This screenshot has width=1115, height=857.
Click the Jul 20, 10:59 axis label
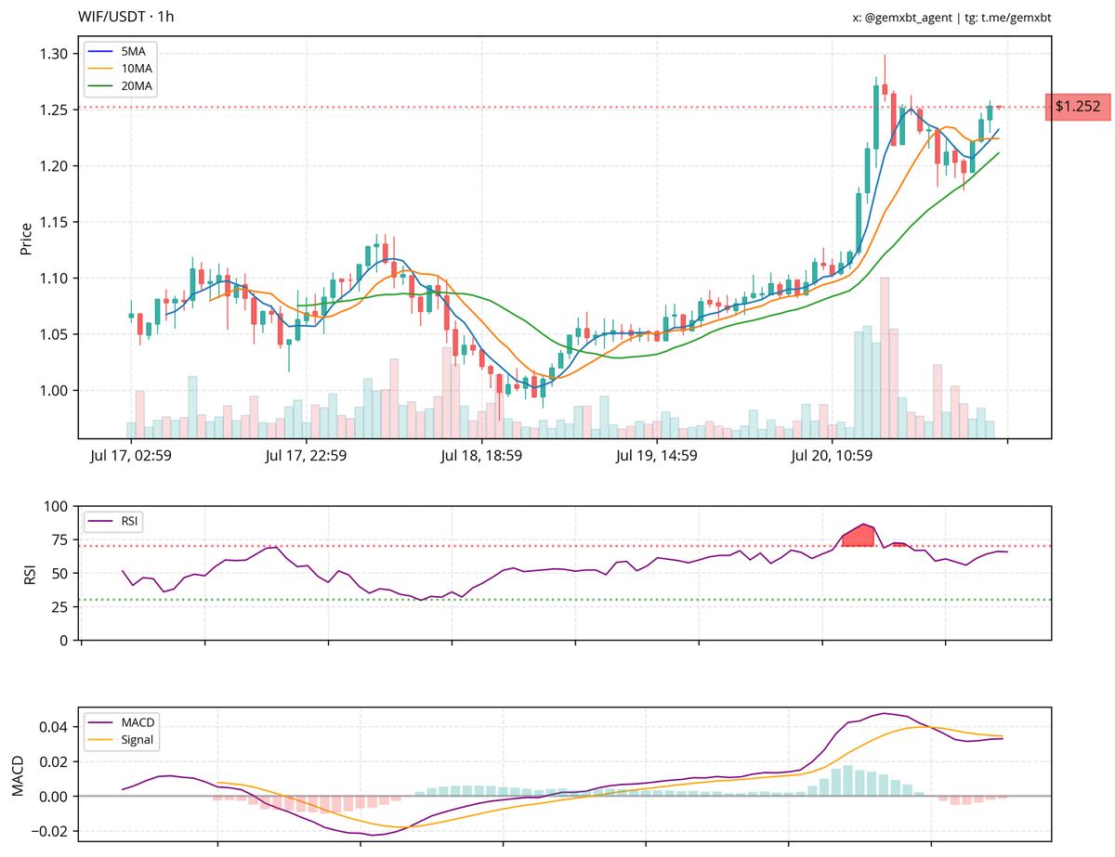(x=832, y=456)
